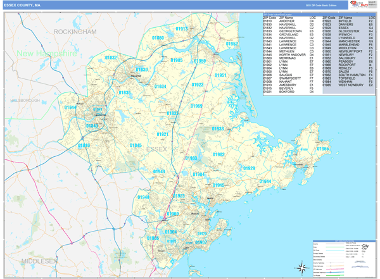
Task: Click the ROCKINGHAM county label
Action: [75, 31]
